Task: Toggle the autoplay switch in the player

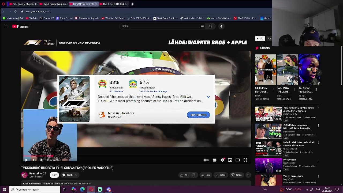Action: tap(206, 160)
